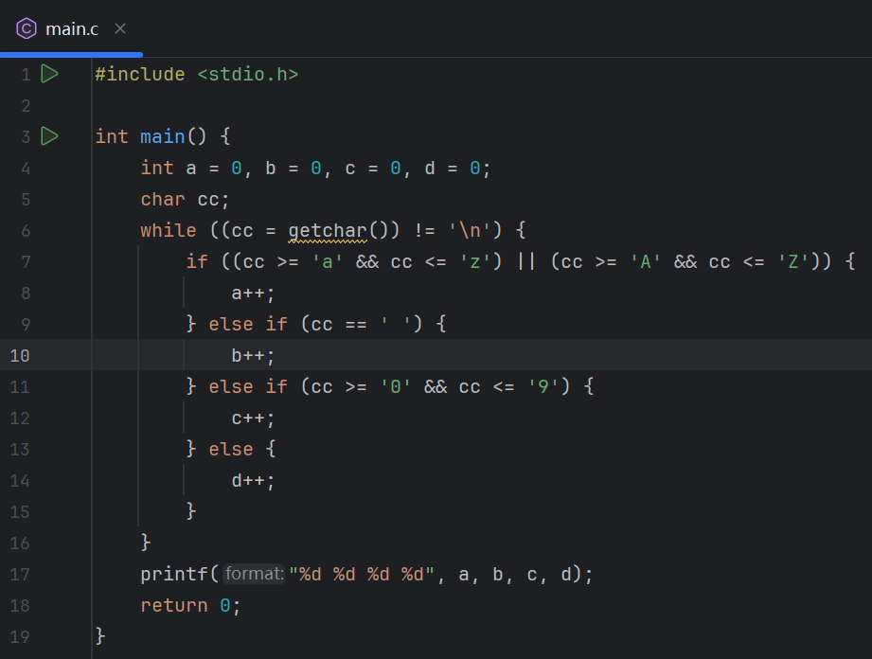Click the char cc declaration on line 5
Viewport: 872px width, 659px height.
(x=185, y=199)
